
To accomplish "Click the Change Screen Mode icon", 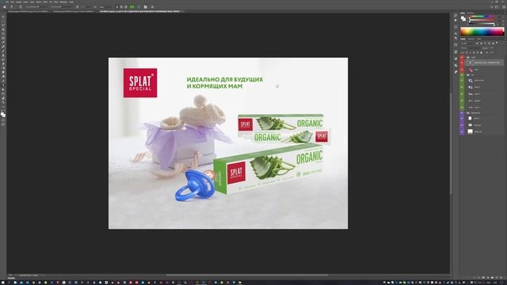I will point(3,124).
